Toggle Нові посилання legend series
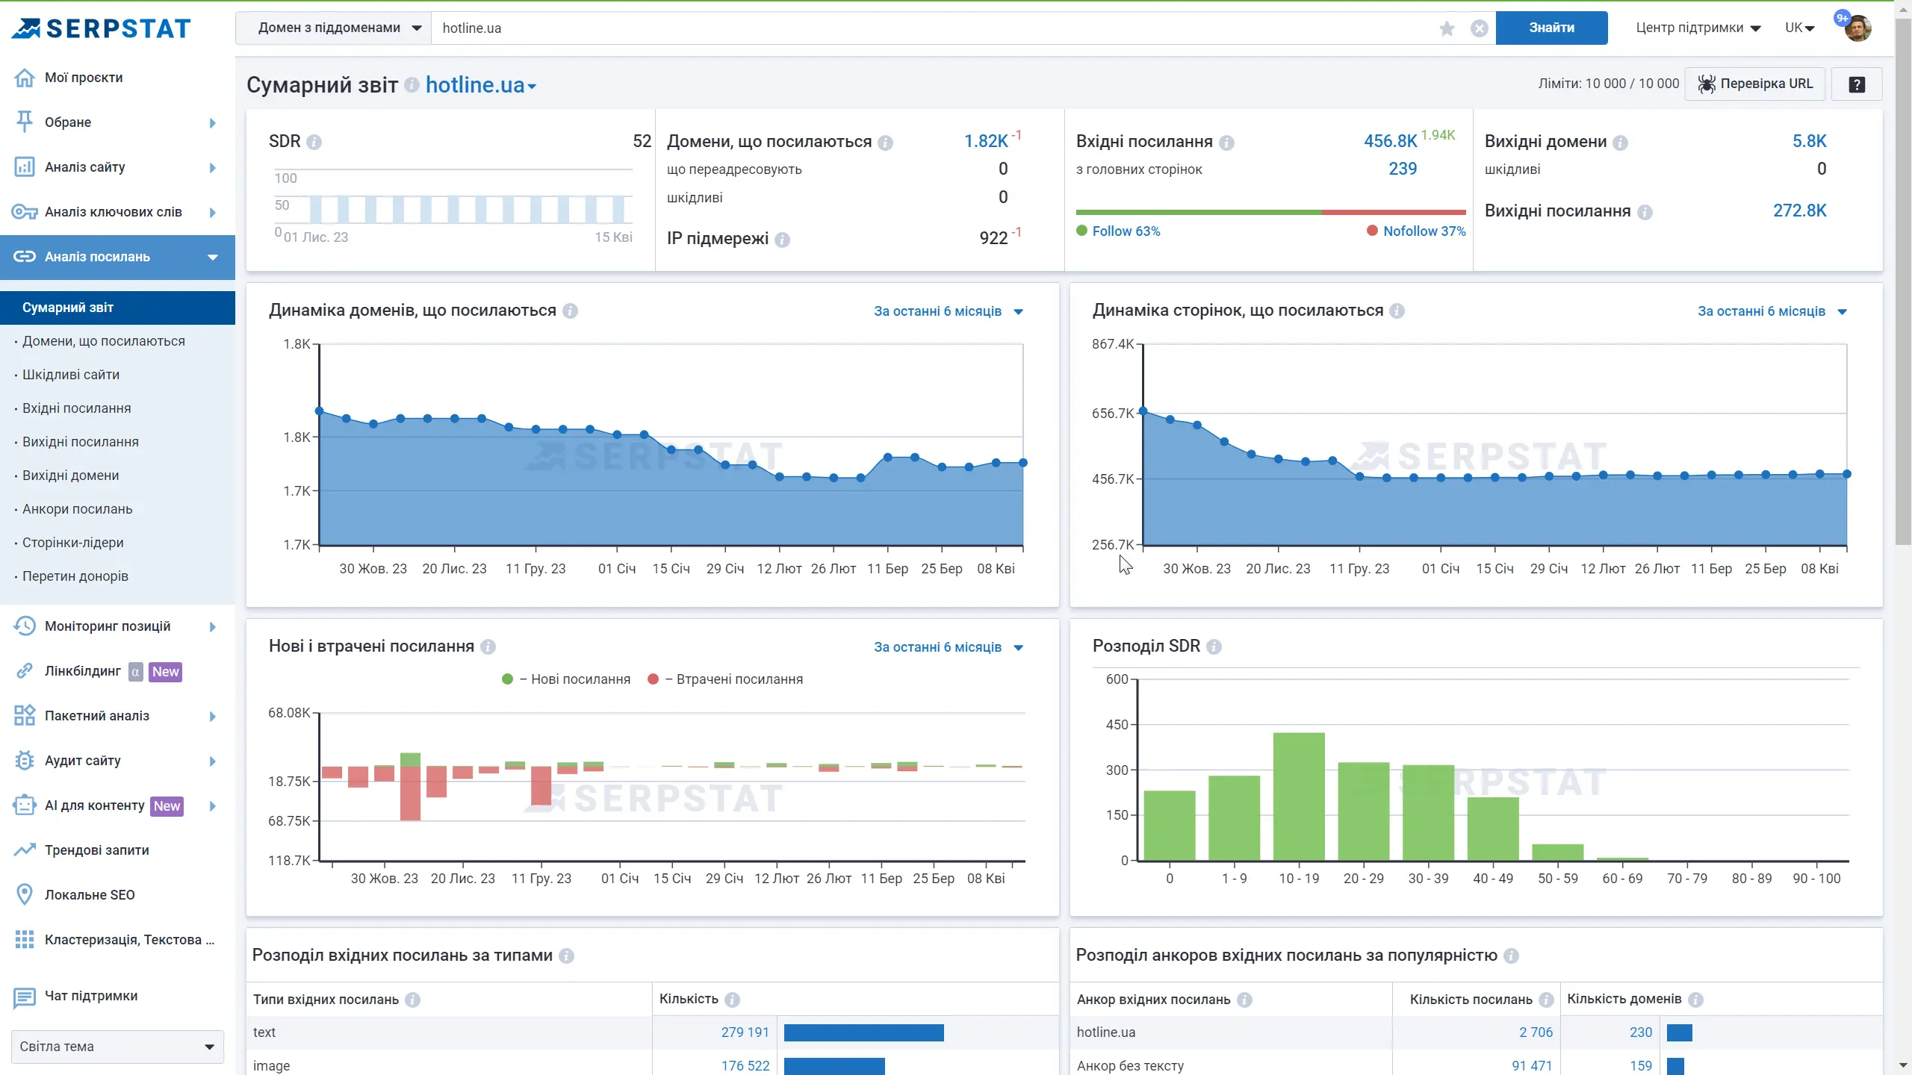Screen dimensions: 1912x1075 (x=566, y=679)
